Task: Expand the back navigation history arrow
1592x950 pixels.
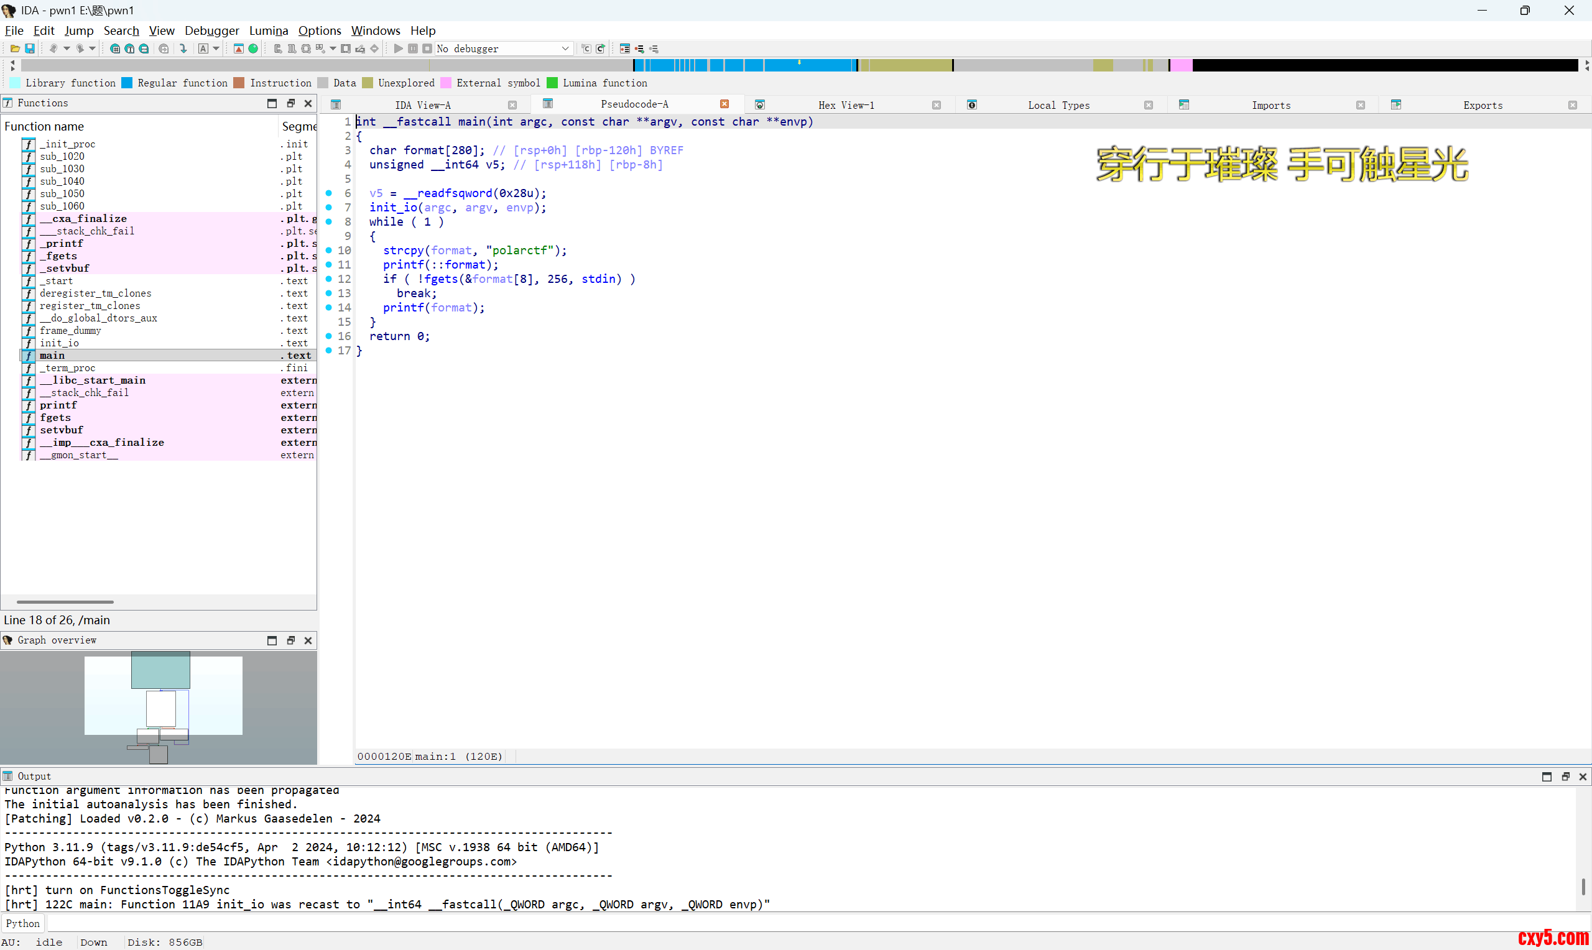Action: click(x=67, y=48)
